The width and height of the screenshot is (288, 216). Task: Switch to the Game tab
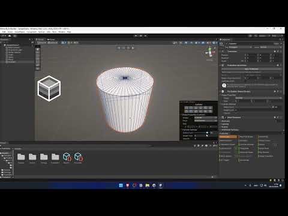coord(51,40)
